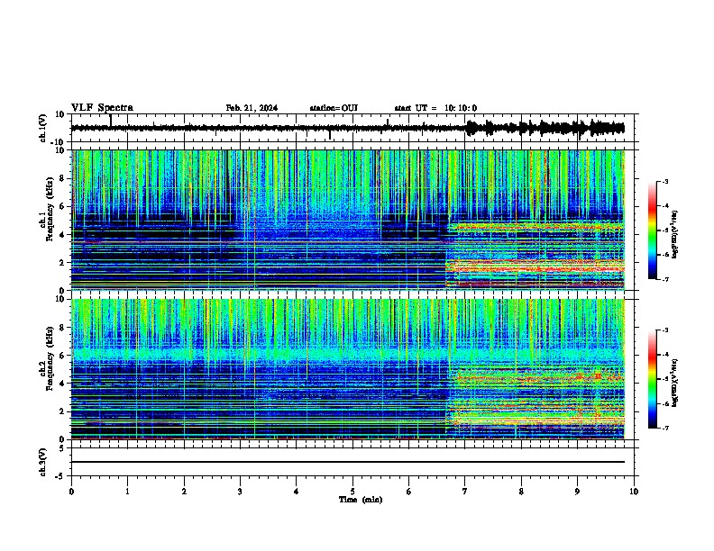The image size is (714, 551).
Task: Click the ch.1 color bar log(PSD) units label
Action: coord(675,234)
